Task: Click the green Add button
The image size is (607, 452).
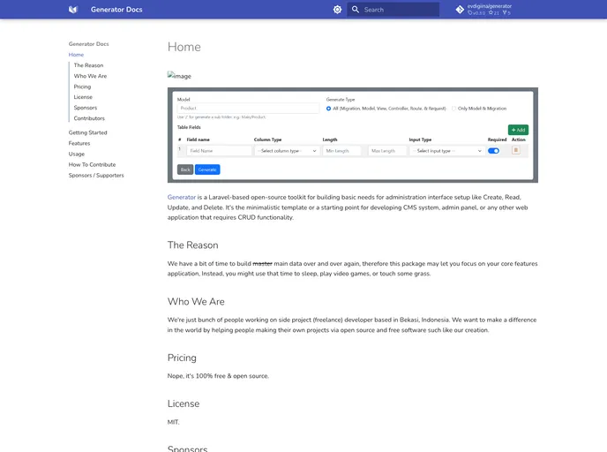Action: pos(518,130)
